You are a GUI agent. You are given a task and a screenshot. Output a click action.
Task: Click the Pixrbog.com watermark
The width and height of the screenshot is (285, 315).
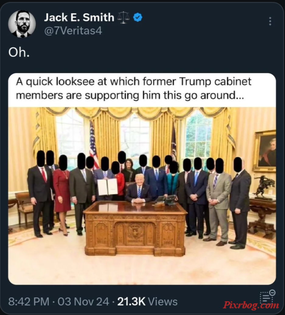pos(251,305)
